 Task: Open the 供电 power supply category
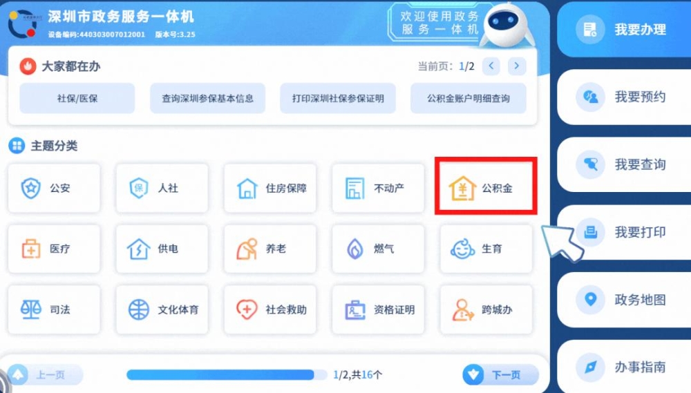[162, 249]
